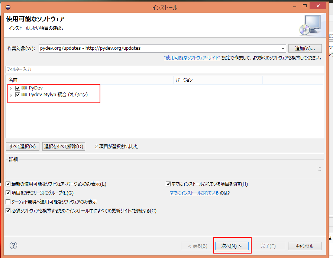This screenshot has width=333, height=258.
Task: Click the キャンセル button
Action: pos(304,246)
